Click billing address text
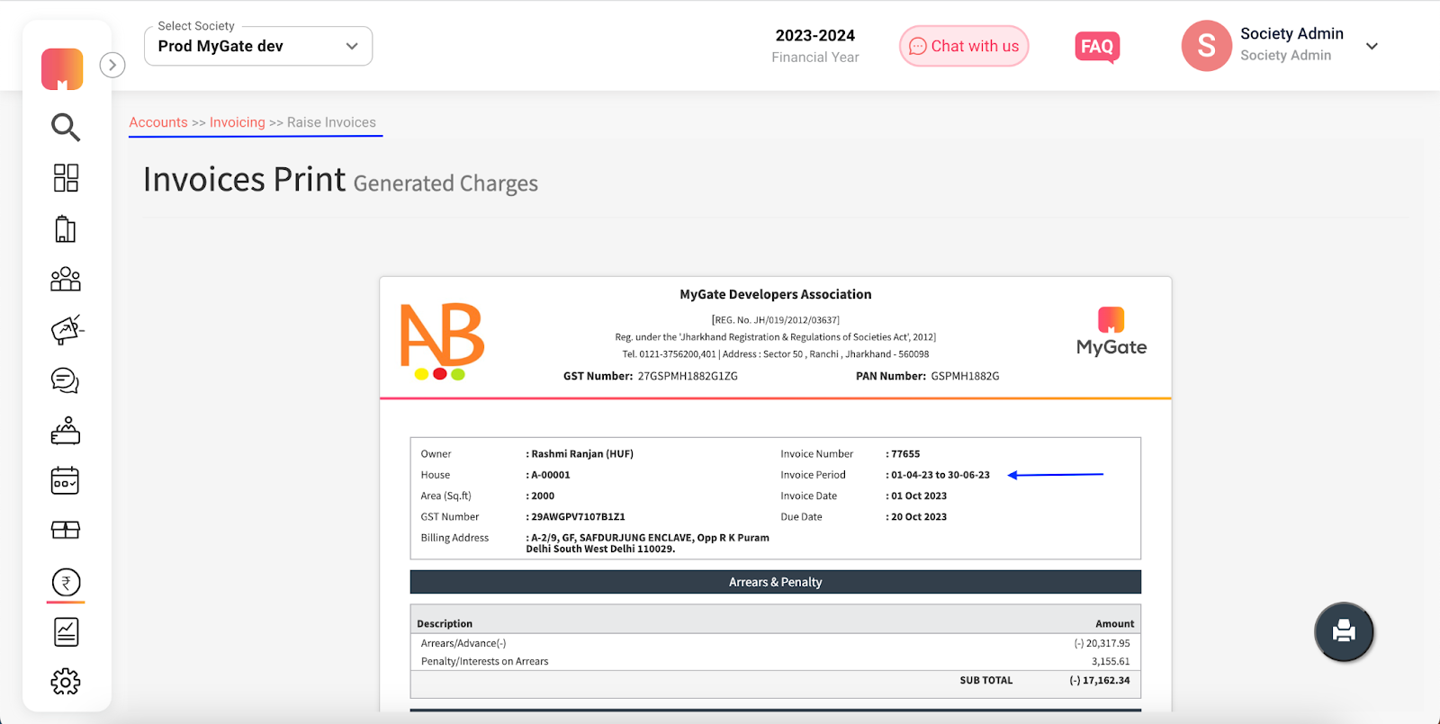The width and height of the screenshot is (1440, 724). pos(648,543)
